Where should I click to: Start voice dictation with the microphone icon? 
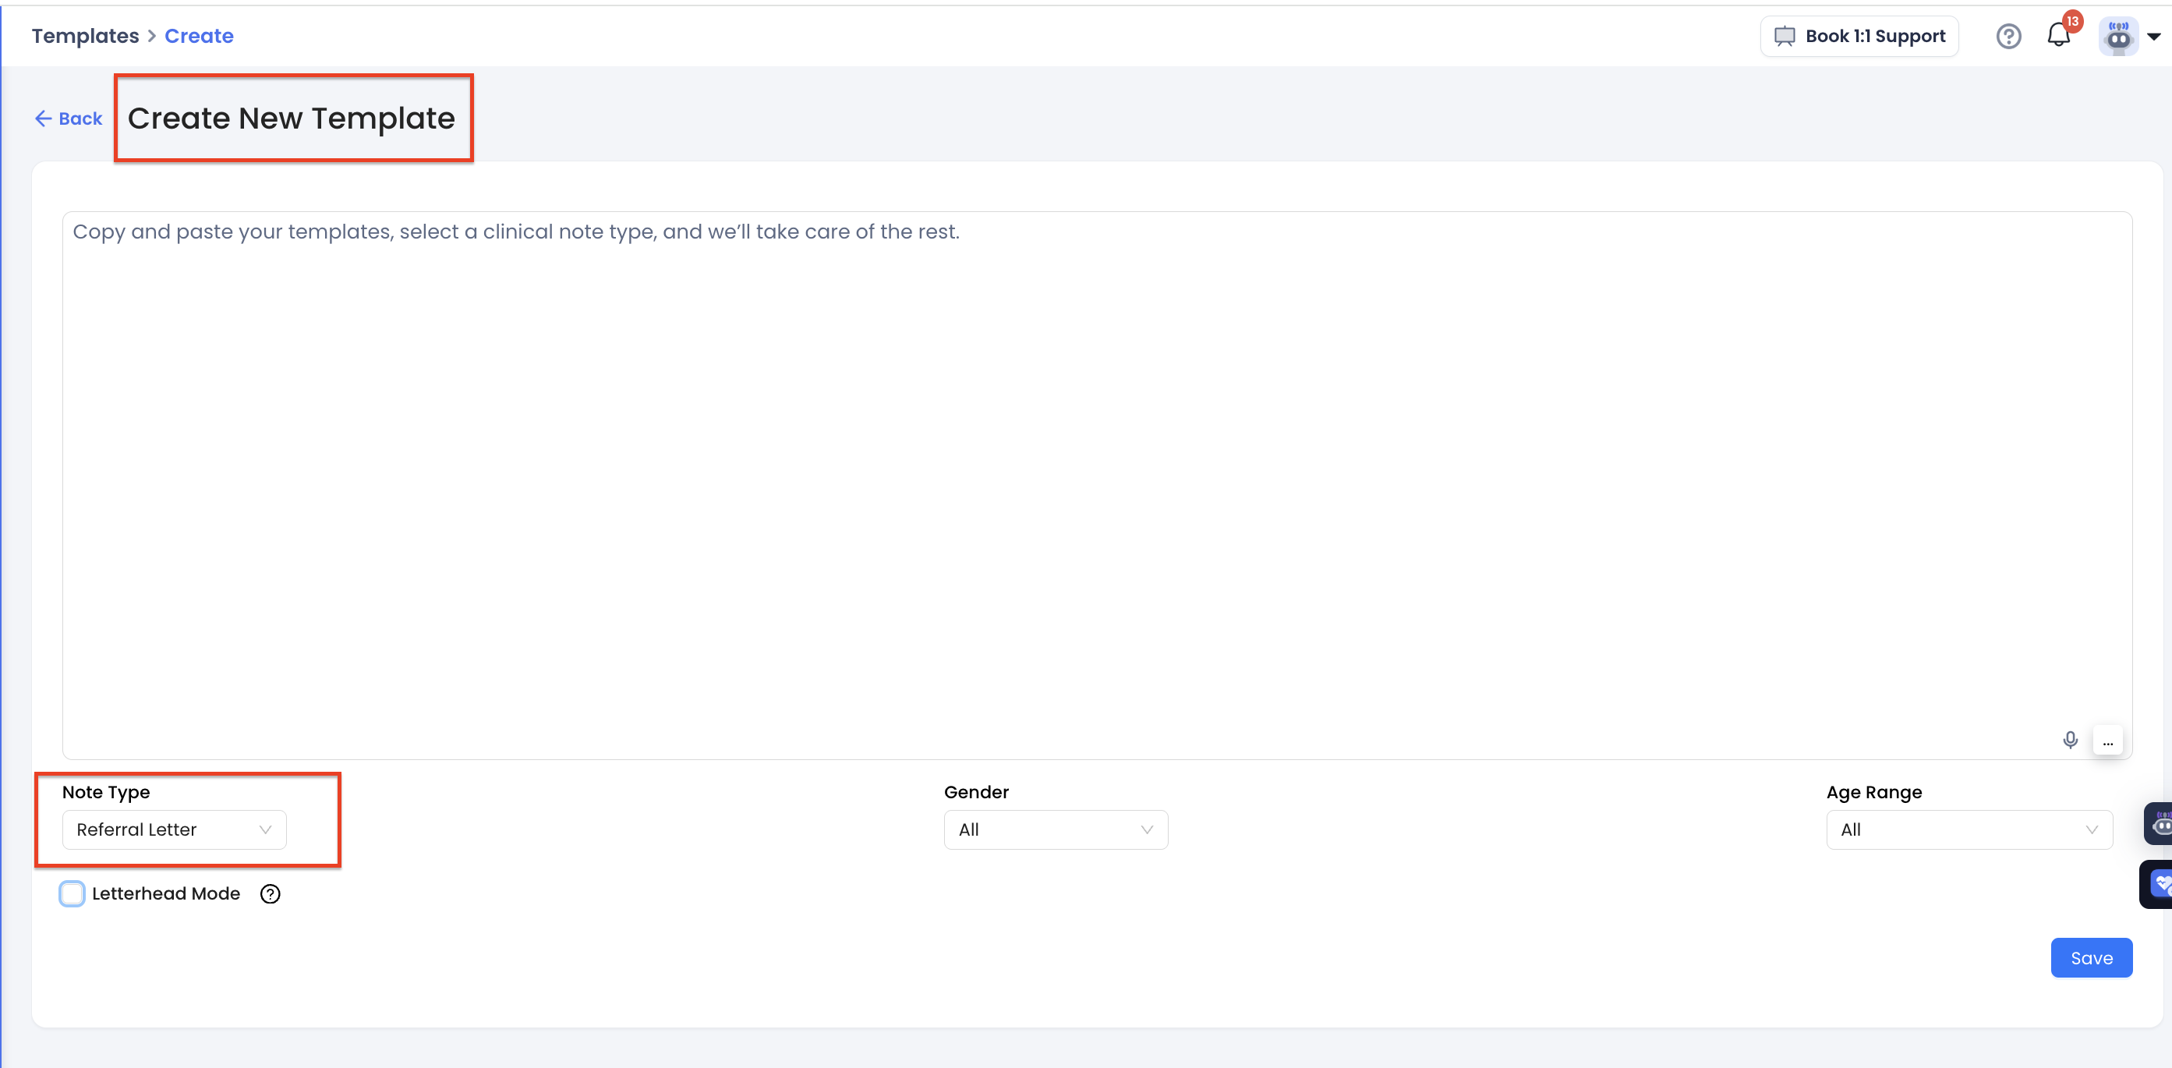[x=2069, y=739]
